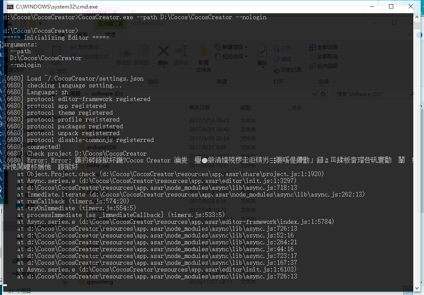Open New item (新建项目) dropdown in Explorer
Viewport: 424px width, 295px height.
click(x=231, y=47)
